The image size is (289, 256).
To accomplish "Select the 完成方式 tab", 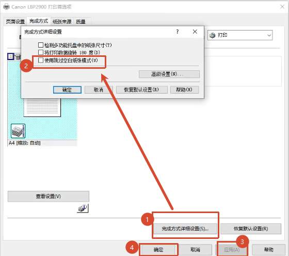I will 39,21.
